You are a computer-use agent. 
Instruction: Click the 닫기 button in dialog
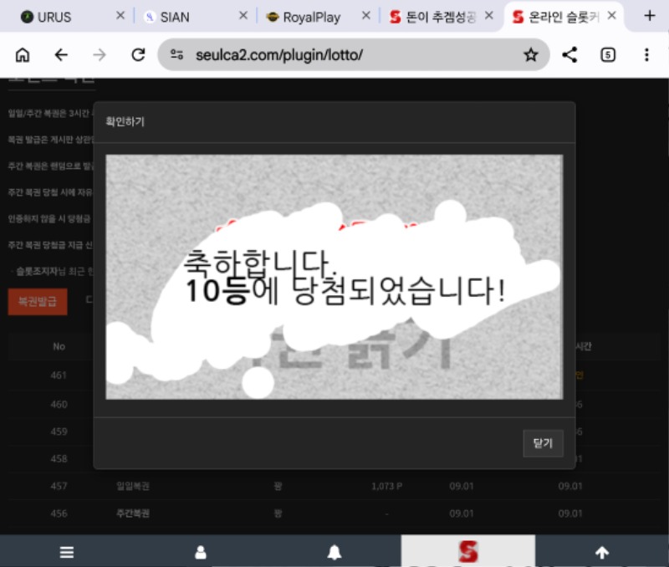543,443
